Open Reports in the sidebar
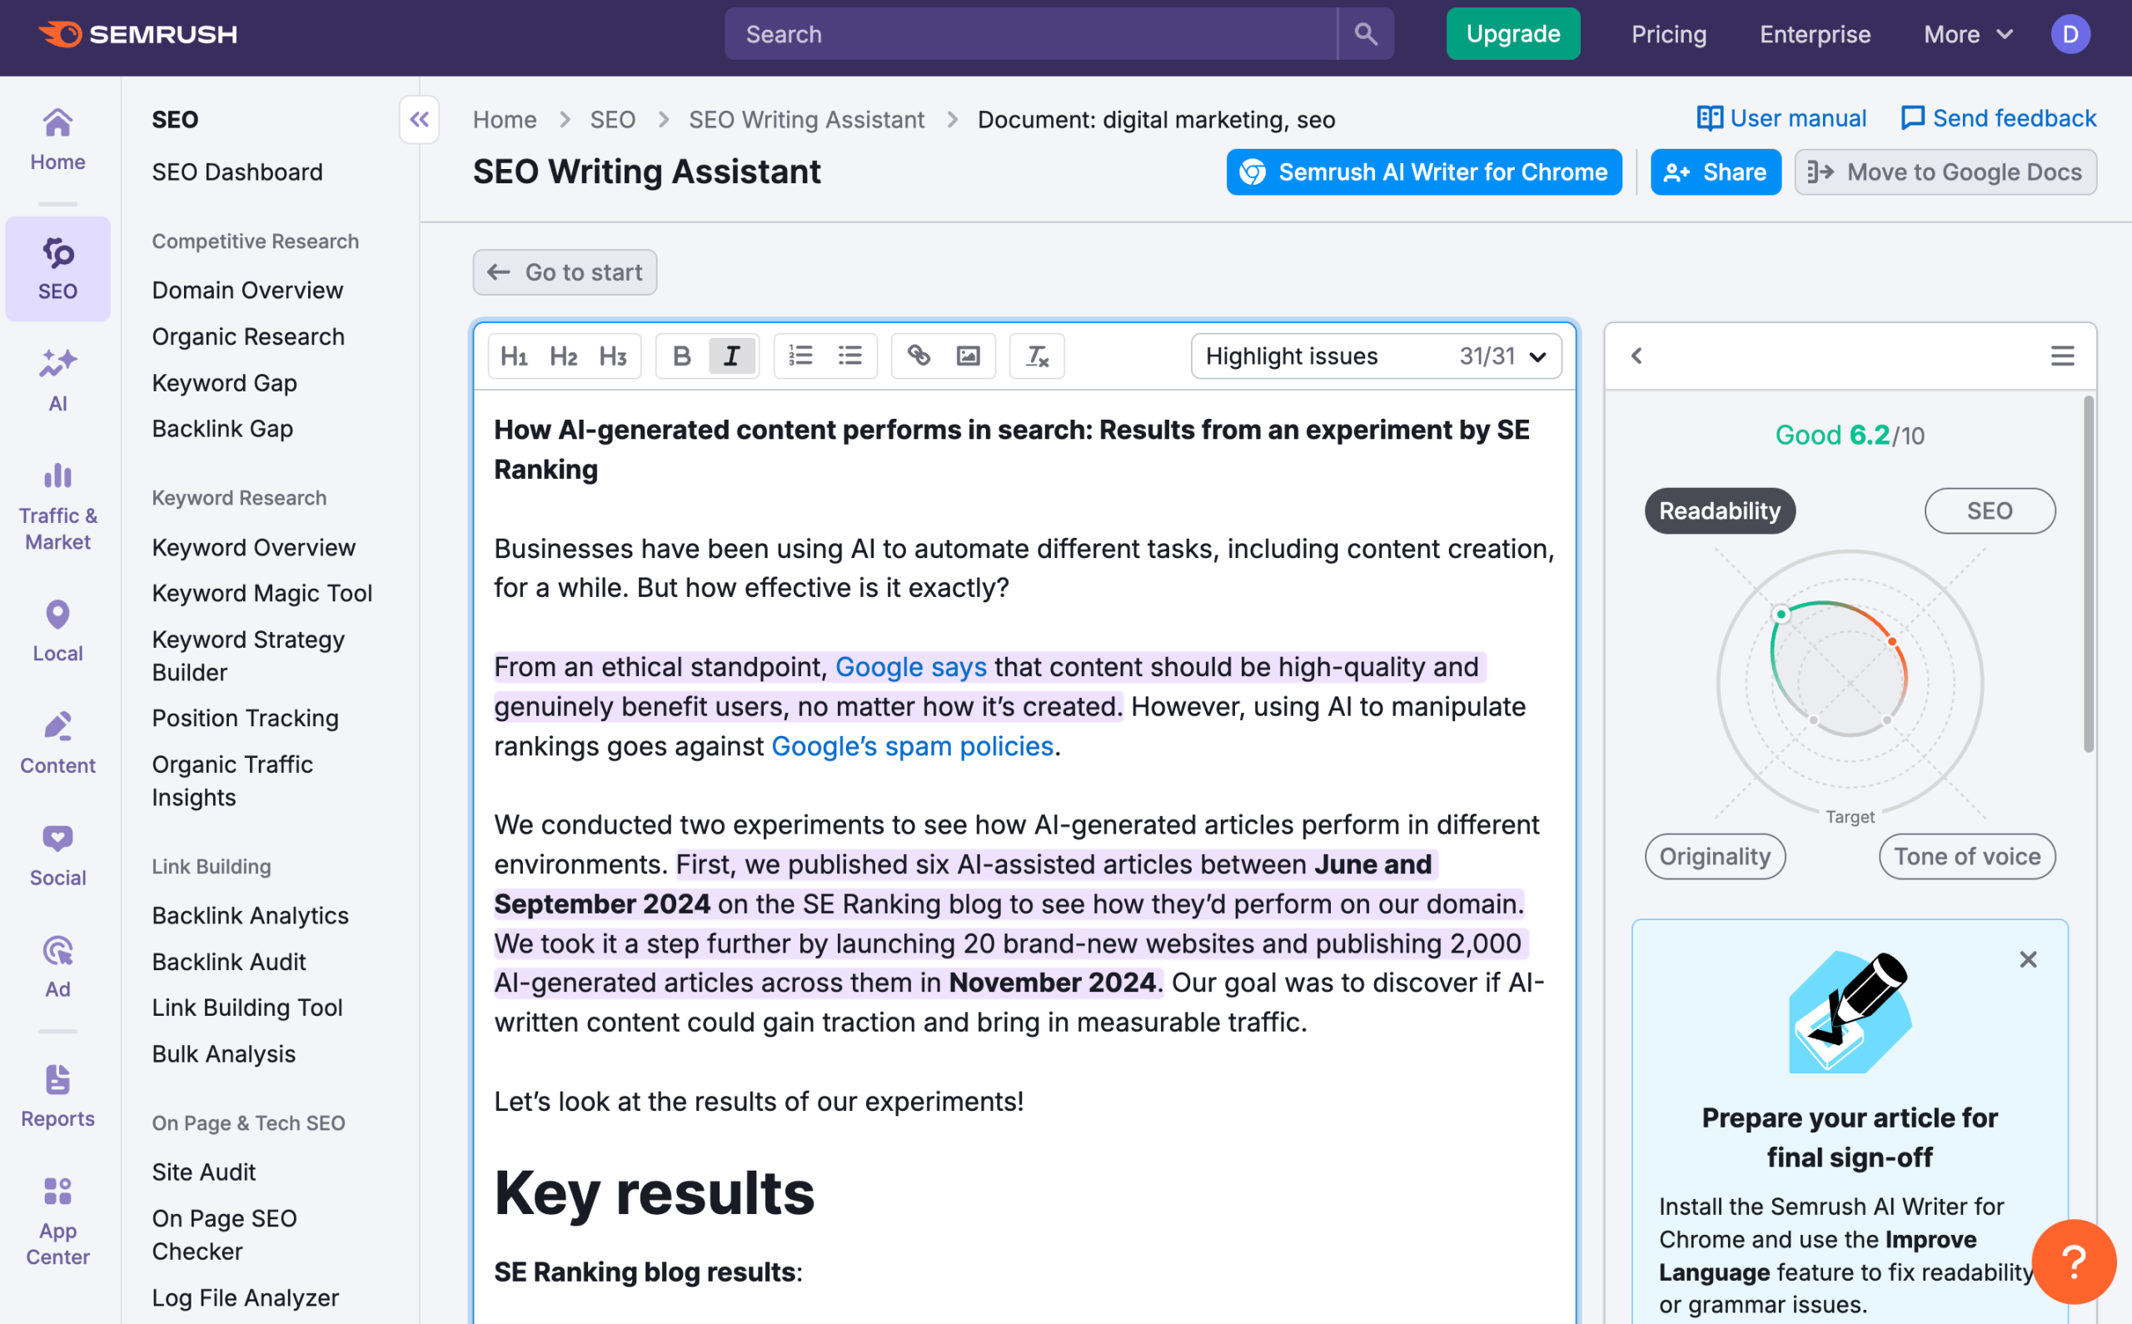 click(x=57, y=1097)
